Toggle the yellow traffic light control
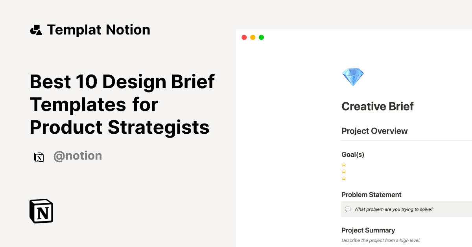Viewport: 472px width, 247px height. click(x=253, y=37)
